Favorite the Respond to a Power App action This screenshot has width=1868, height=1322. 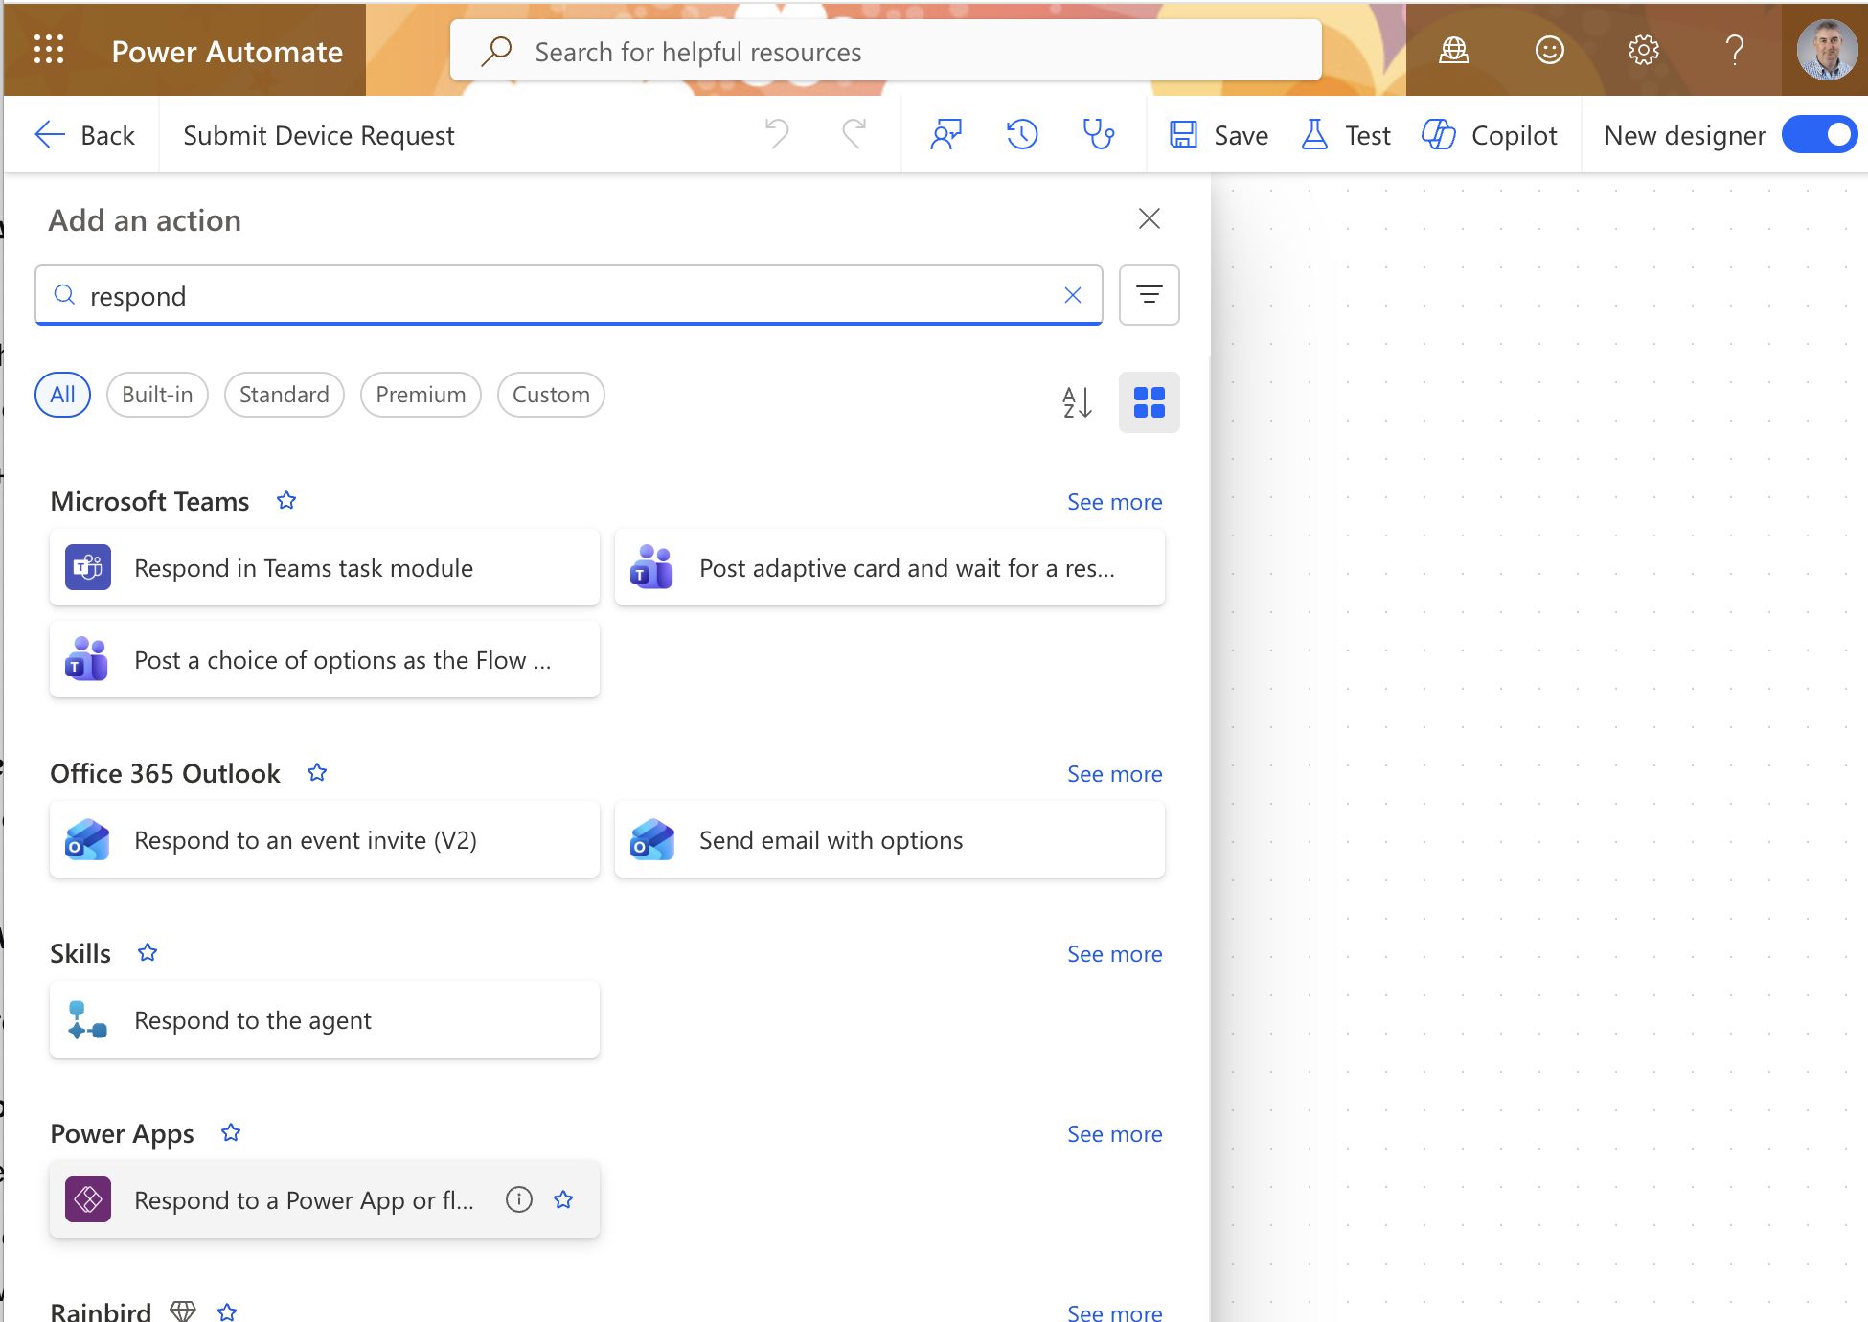[x=563, y=1199]
